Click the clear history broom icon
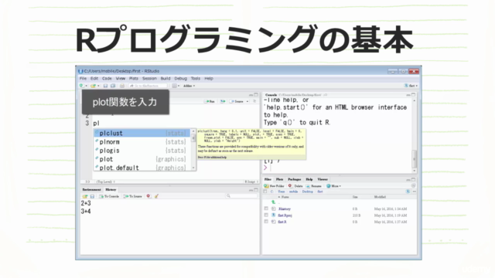 (x=156, y=196)
